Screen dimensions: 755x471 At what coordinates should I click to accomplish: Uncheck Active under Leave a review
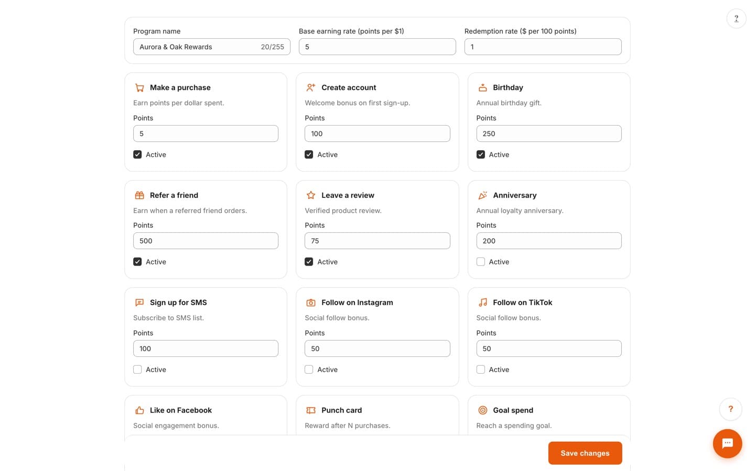(309, 262)
